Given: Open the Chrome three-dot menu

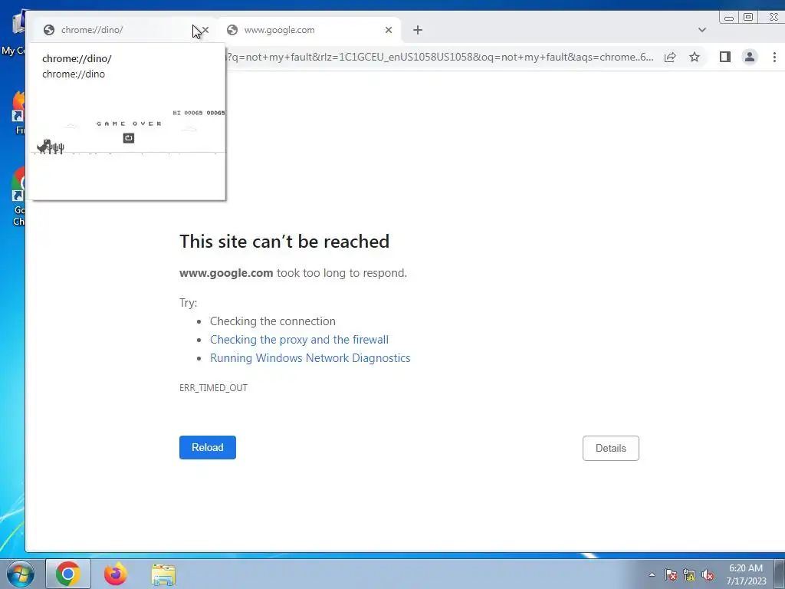Looking at the screenshot, I should click(x=774, y=57).
